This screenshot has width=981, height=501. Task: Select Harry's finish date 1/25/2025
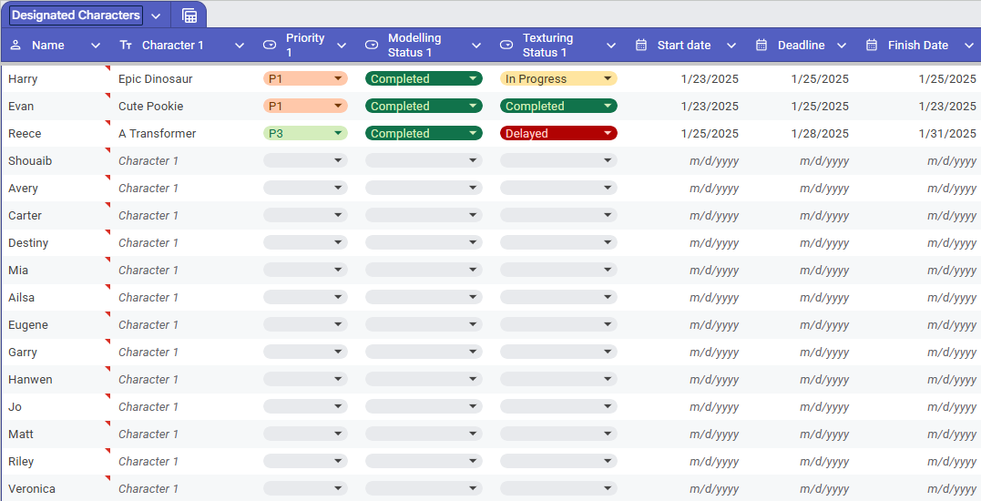pos(919,79)
